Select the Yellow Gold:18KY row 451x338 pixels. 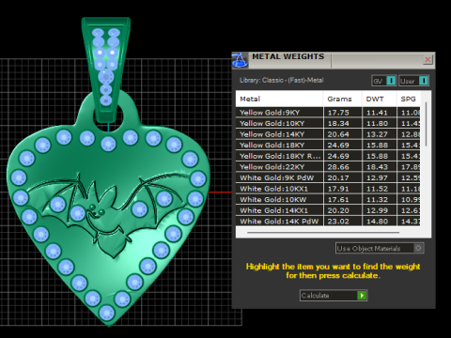click(328, 146)
